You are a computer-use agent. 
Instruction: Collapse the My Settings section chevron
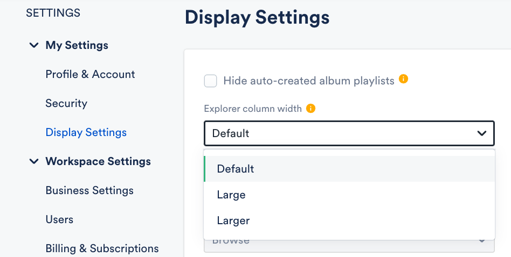pos(34,45)
